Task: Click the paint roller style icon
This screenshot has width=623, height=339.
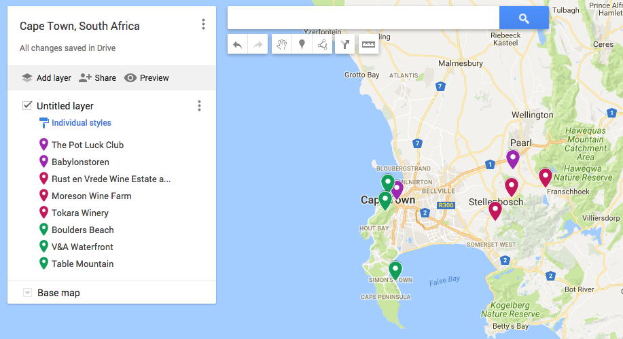Action: (x=43, y=123)
